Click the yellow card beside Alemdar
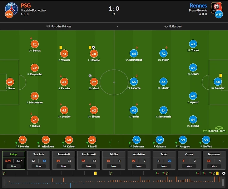This screenshot has width=228, height=189. point(221,76)
